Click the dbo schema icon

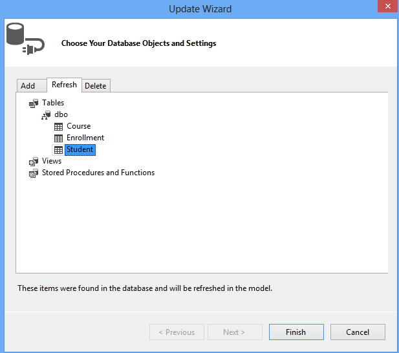46,115
